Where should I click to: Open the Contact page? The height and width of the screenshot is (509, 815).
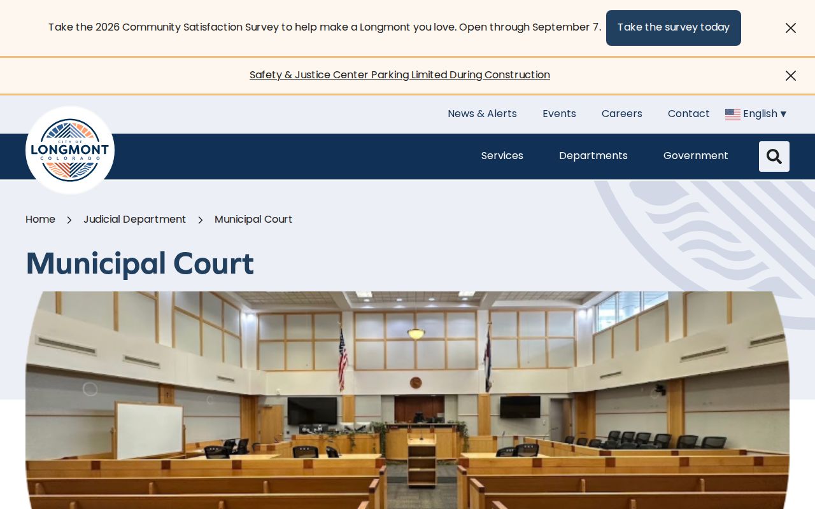point(689,114)
